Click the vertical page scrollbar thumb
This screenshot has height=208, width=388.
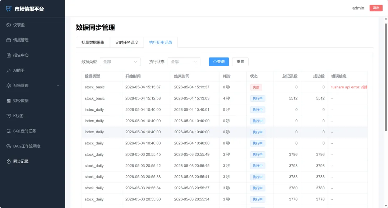(386, 77)
